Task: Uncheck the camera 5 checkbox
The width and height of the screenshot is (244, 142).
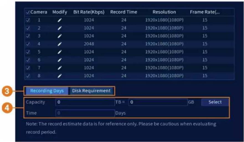Action: pos(27,52)
